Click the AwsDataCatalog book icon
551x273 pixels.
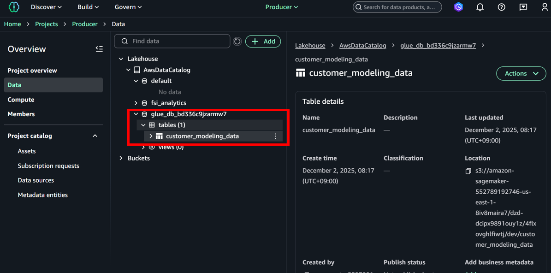(136, 70)
